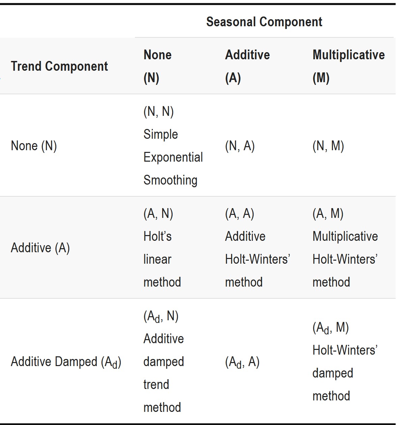Select the (Ad, A) cell
This screenshot has height=425, width=397.
[x=242, y=362]
